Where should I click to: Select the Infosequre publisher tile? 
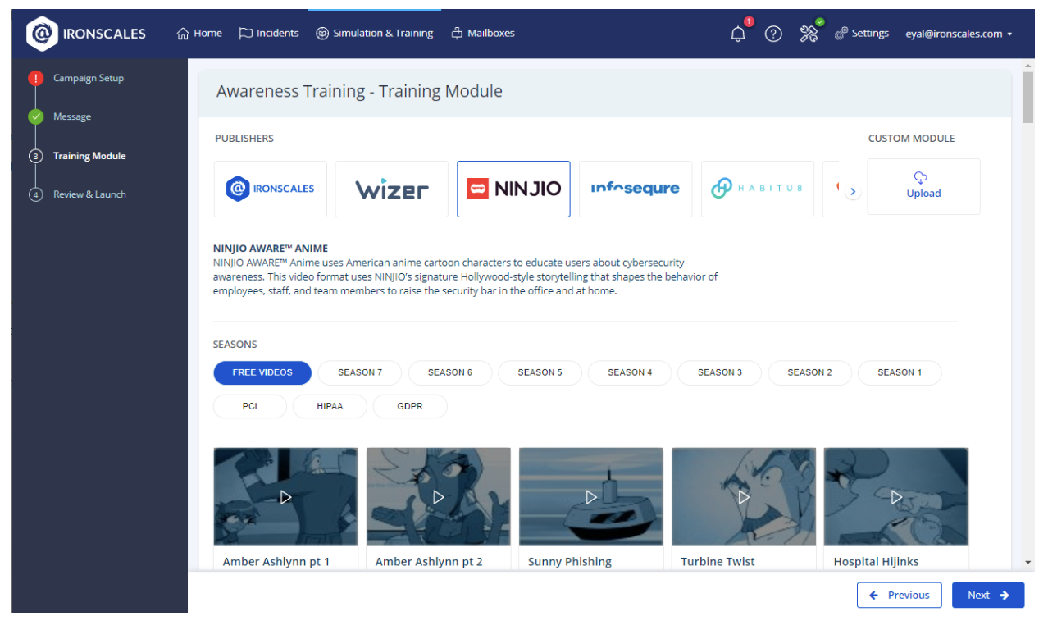635,189
